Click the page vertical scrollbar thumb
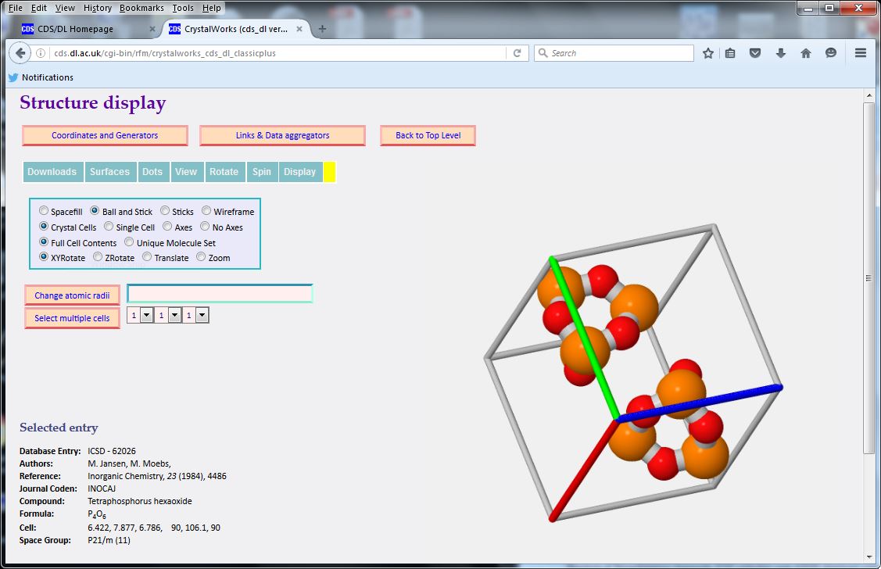This screenshot has width=881, height=569. coord(868,278)
